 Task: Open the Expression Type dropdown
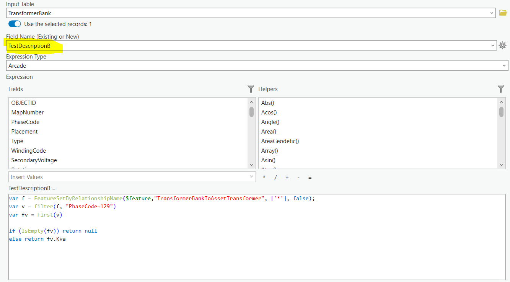[504, 65]
